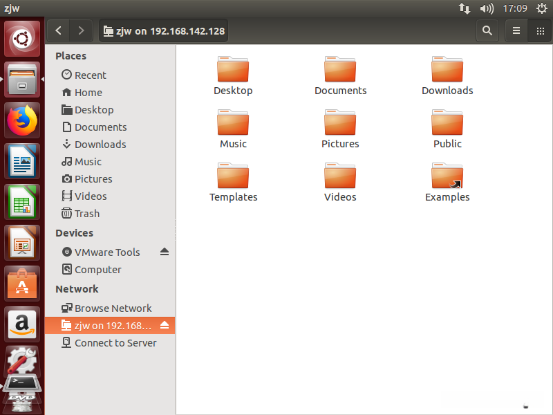Select the Music folder icon
The image size is (553, 415).
coord(233,122)
